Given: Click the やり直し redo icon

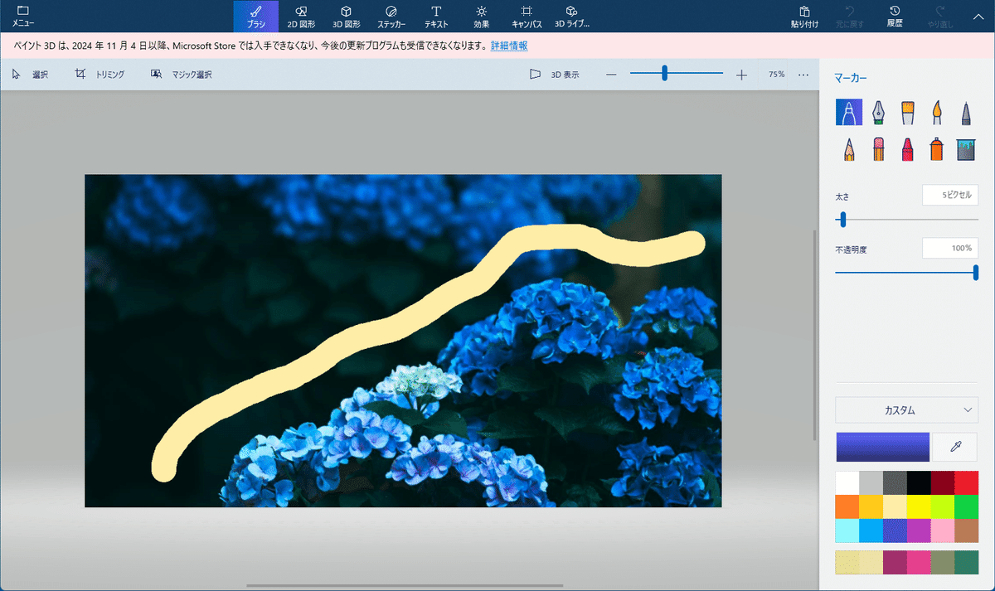Looking at the screenshot, I should (x=939, y=16).
